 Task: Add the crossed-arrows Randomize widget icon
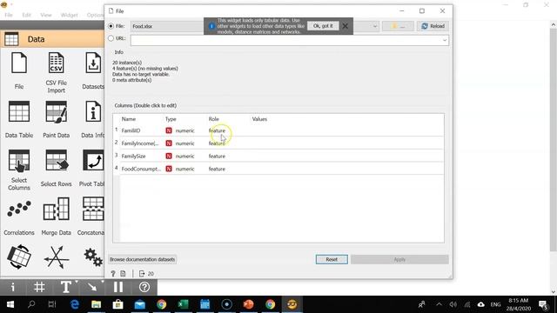(x=57, y=257)
